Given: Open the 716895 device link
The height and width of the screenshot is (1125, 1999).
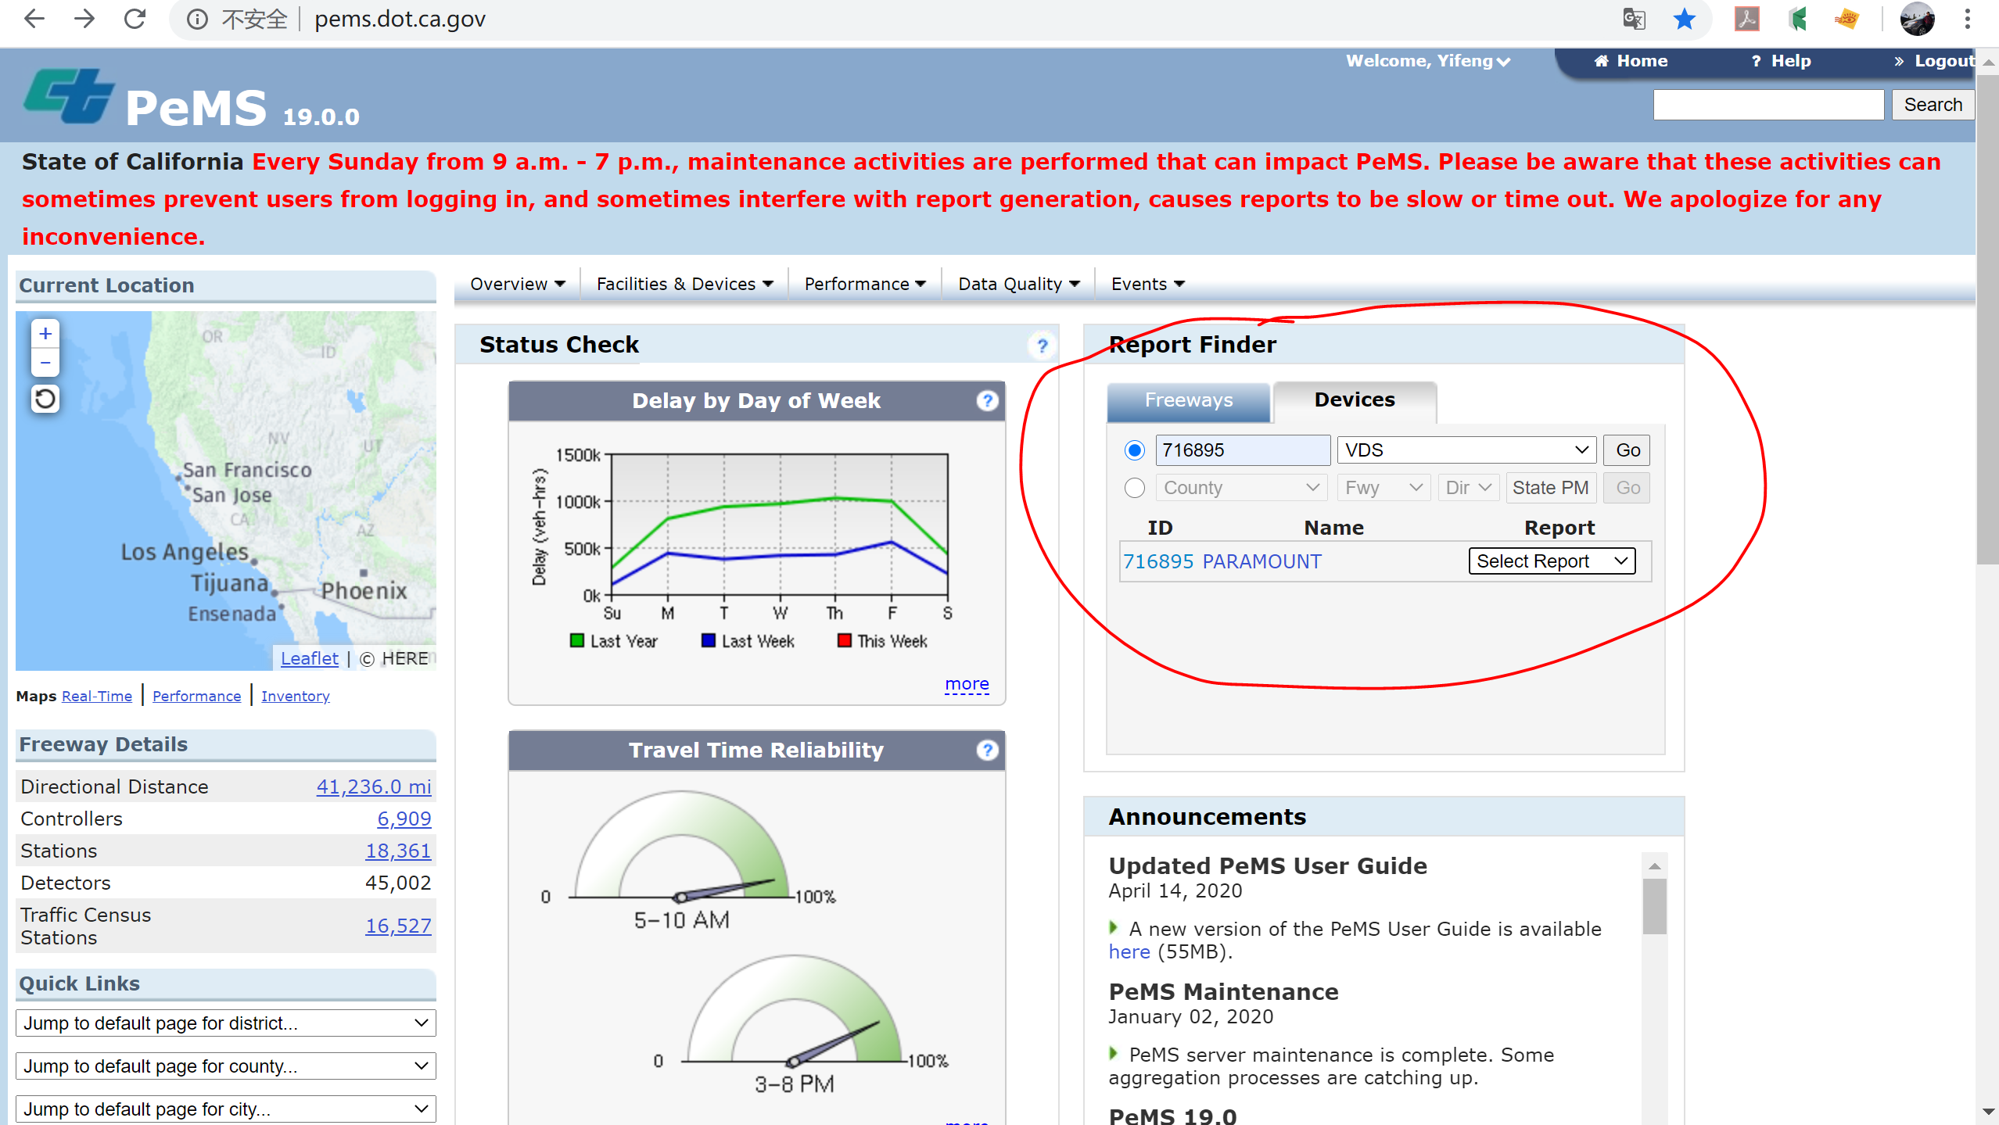Looking at the screenshot, I should click(1158, 561).
